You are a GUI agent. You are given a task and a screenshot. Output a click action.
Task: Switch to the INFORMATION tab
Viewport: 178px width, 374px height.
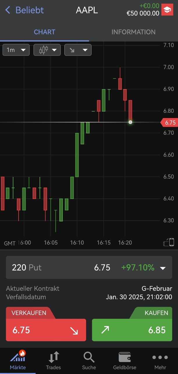pos(133,32)
